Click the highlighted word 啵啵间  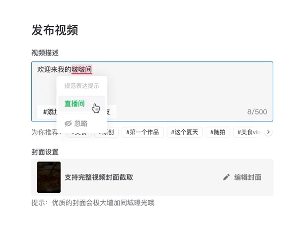coord(81,69)
